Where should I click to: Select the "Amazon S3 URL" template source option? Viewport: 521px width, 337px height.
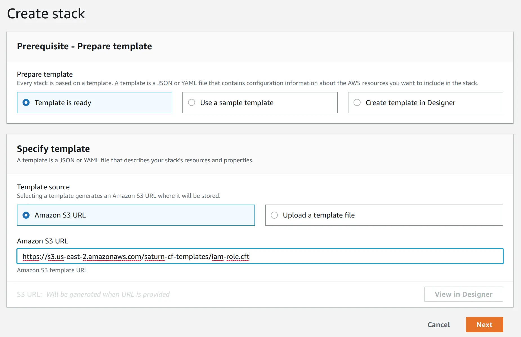(26, 215)
